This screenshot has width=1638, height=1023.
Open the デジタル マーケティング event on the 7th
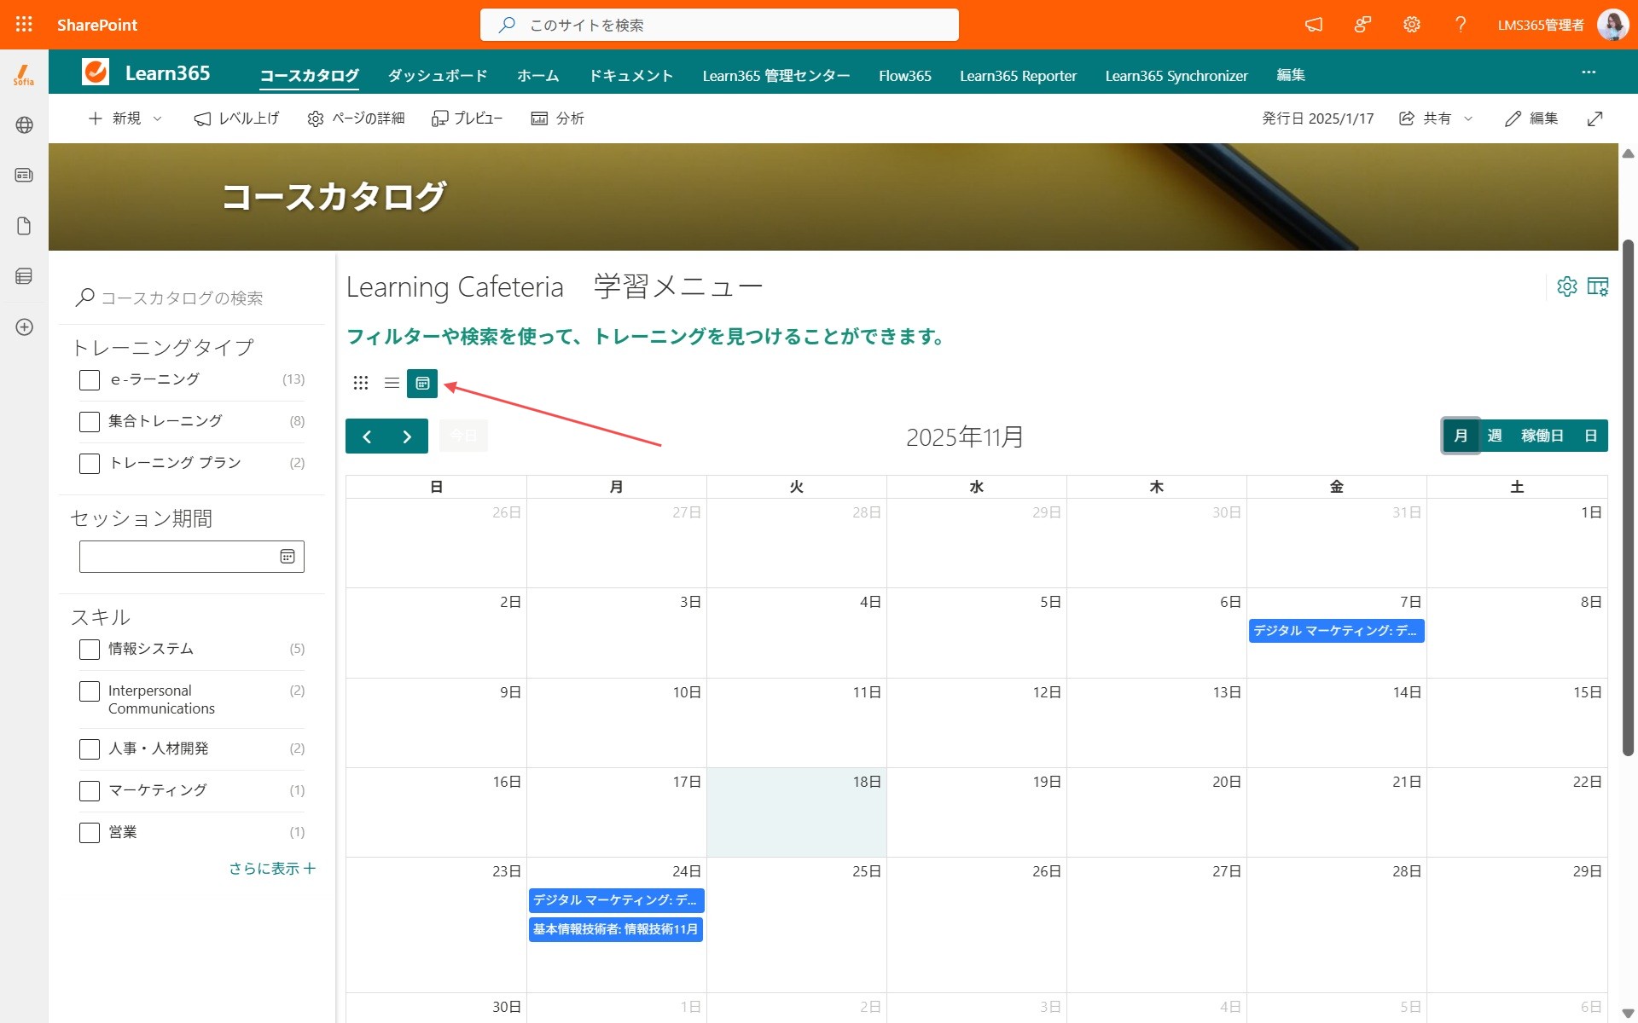tap(1336, 631)
